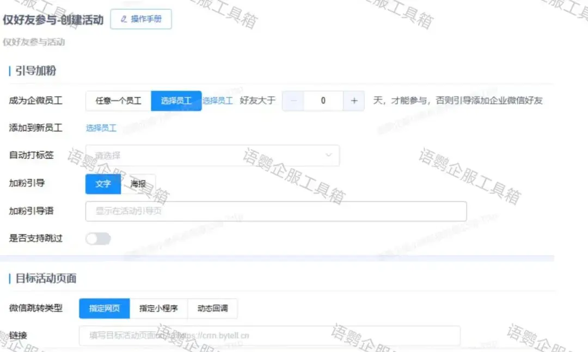The image size is (588, 352).
Task: Click the pencil icon on 操作手册 button
Action: pyautogui.click(x=124, y=19)
